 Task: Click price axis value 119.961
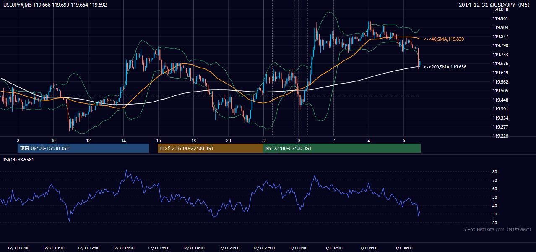click(500, 18)
